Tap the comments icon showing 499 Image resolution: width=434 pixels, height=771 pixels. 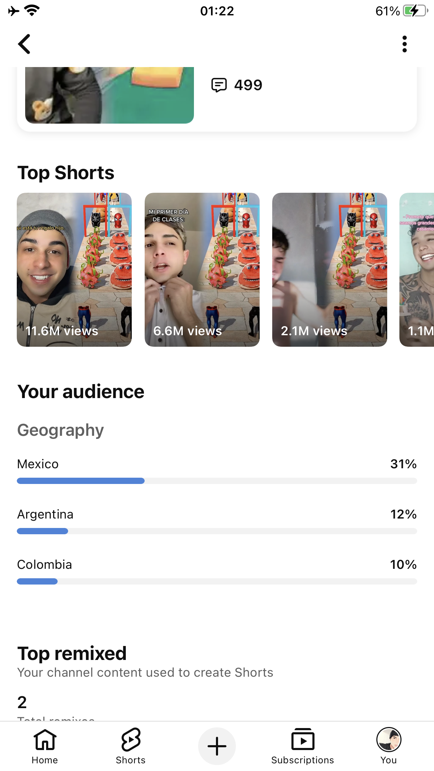click(219, 85)
